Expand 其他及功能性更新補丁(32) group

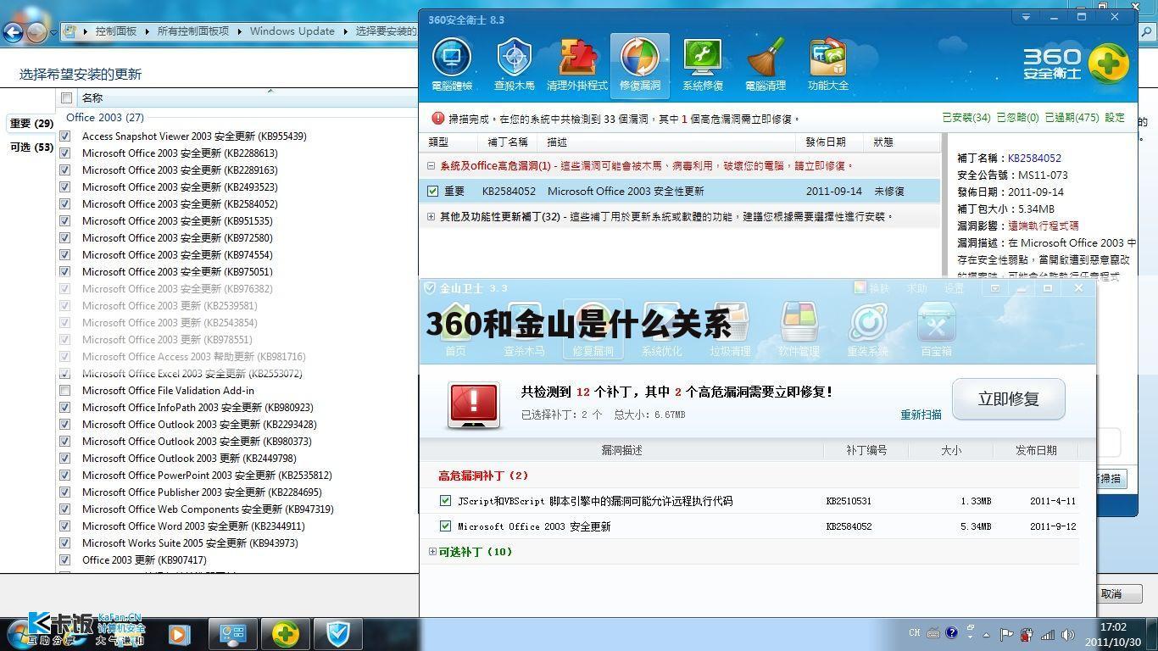point(431,217)
